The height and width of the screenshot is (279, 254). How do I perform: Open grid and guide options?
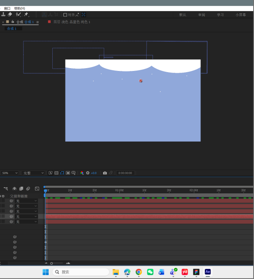point(73,173)
